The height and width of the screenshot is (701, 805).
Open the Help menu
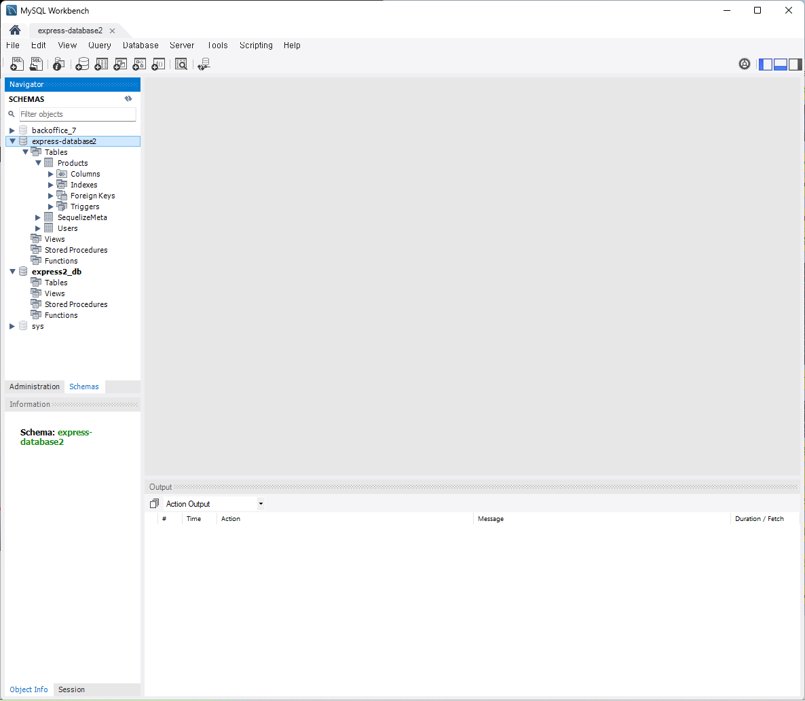pos(292,46)
